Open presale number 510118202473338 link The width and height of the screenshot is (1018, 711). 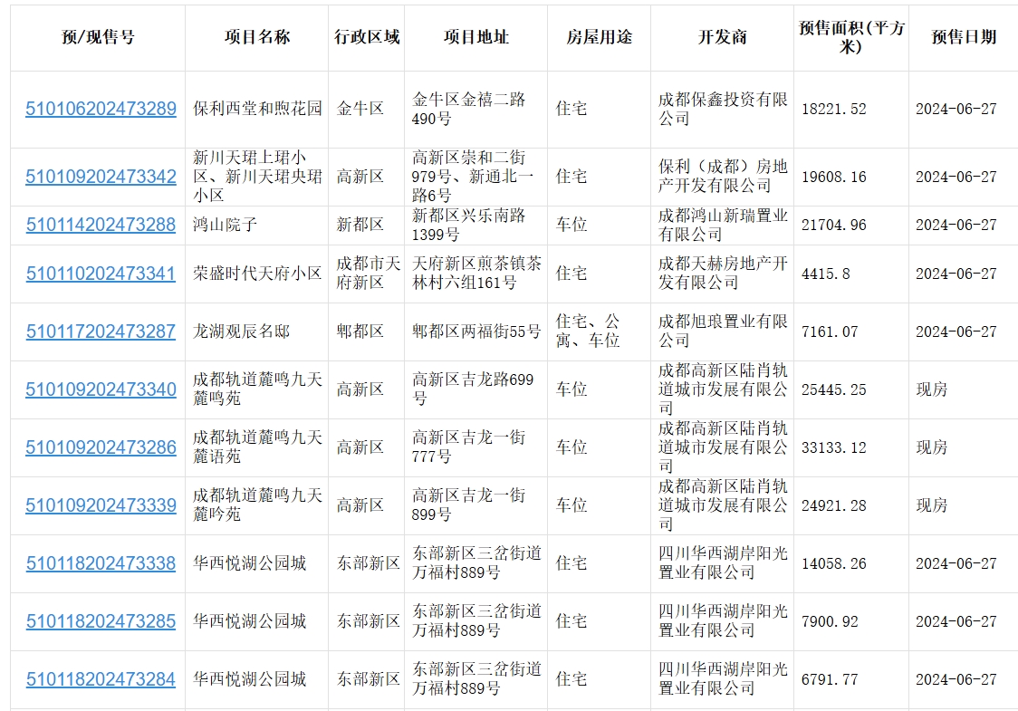click(101, 563)
